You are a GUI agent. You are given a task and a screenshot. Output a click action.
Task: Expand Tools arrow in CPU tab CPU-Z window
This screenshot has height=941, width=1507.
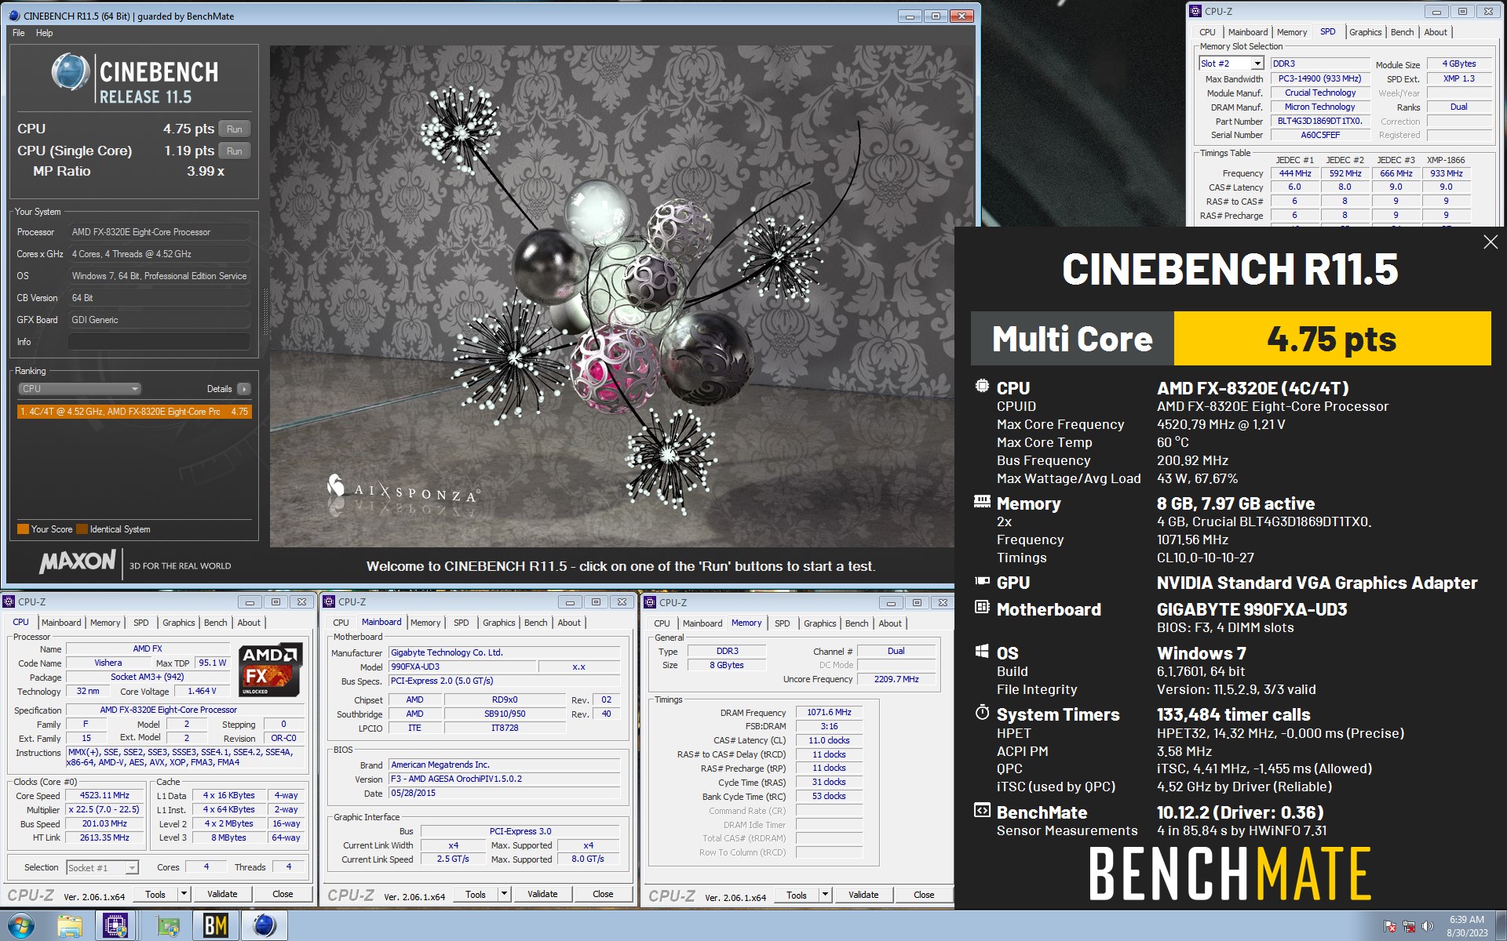184,894
